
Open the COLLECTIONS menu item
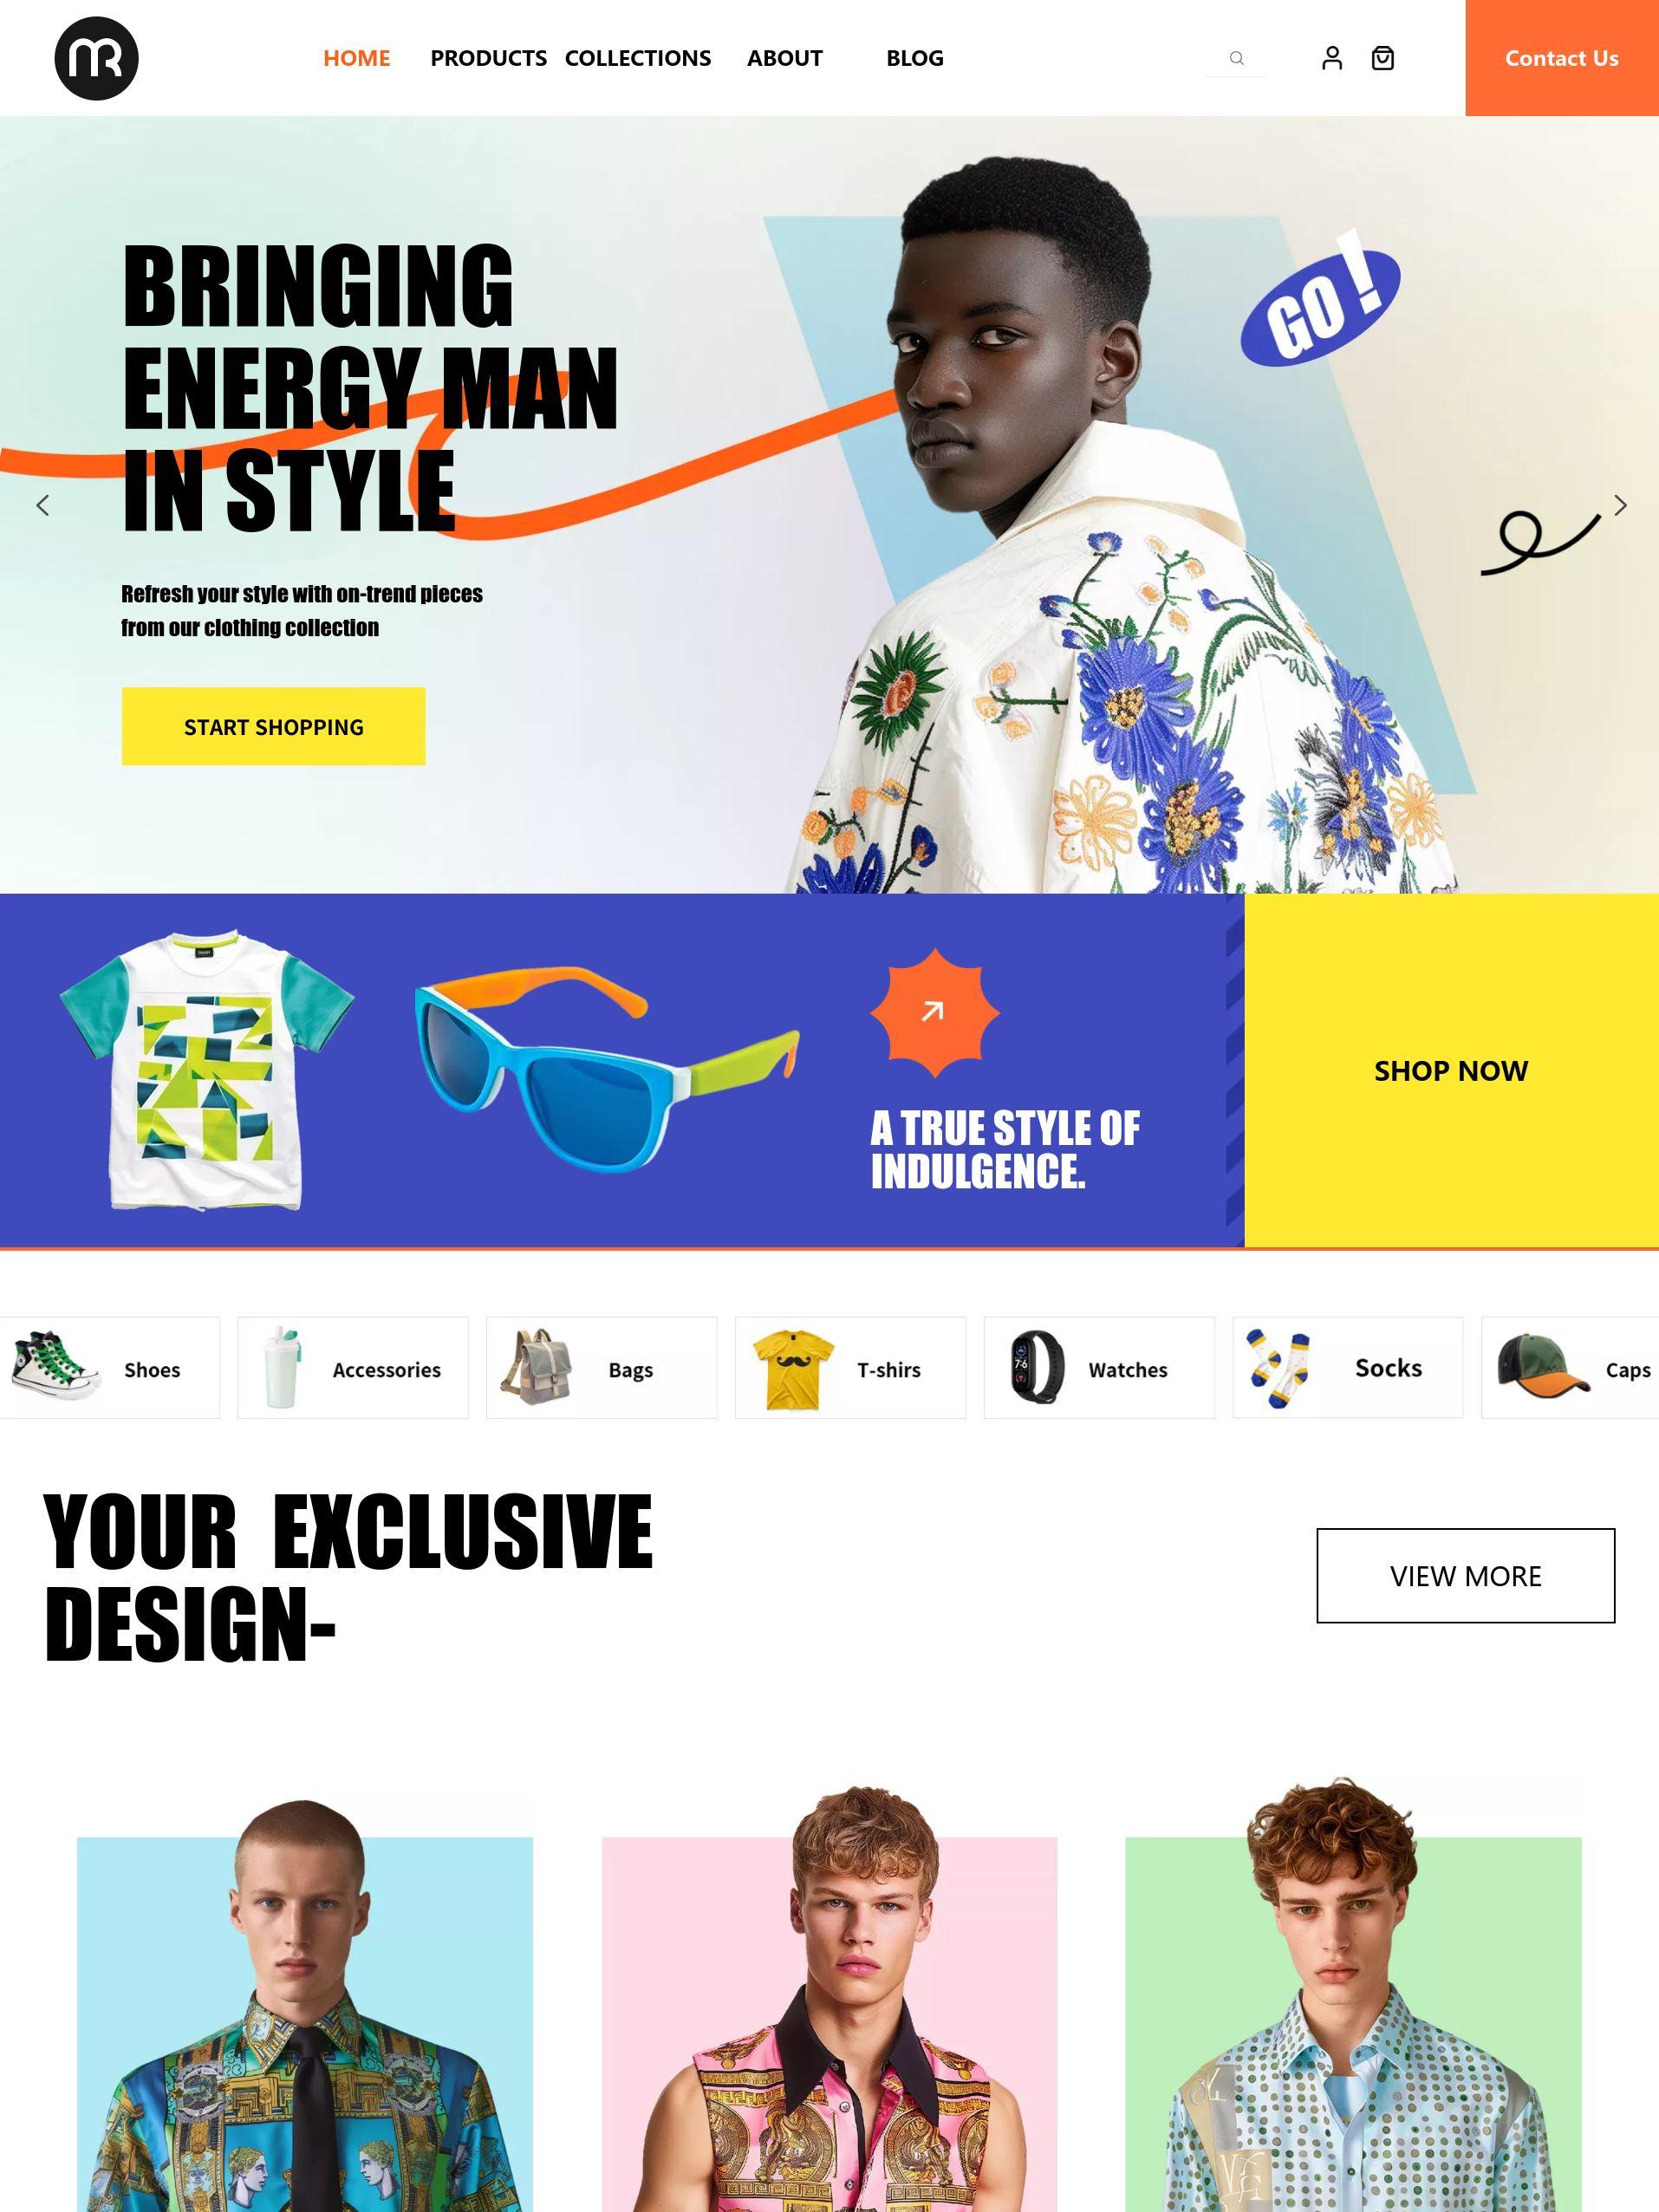point(638,58)
